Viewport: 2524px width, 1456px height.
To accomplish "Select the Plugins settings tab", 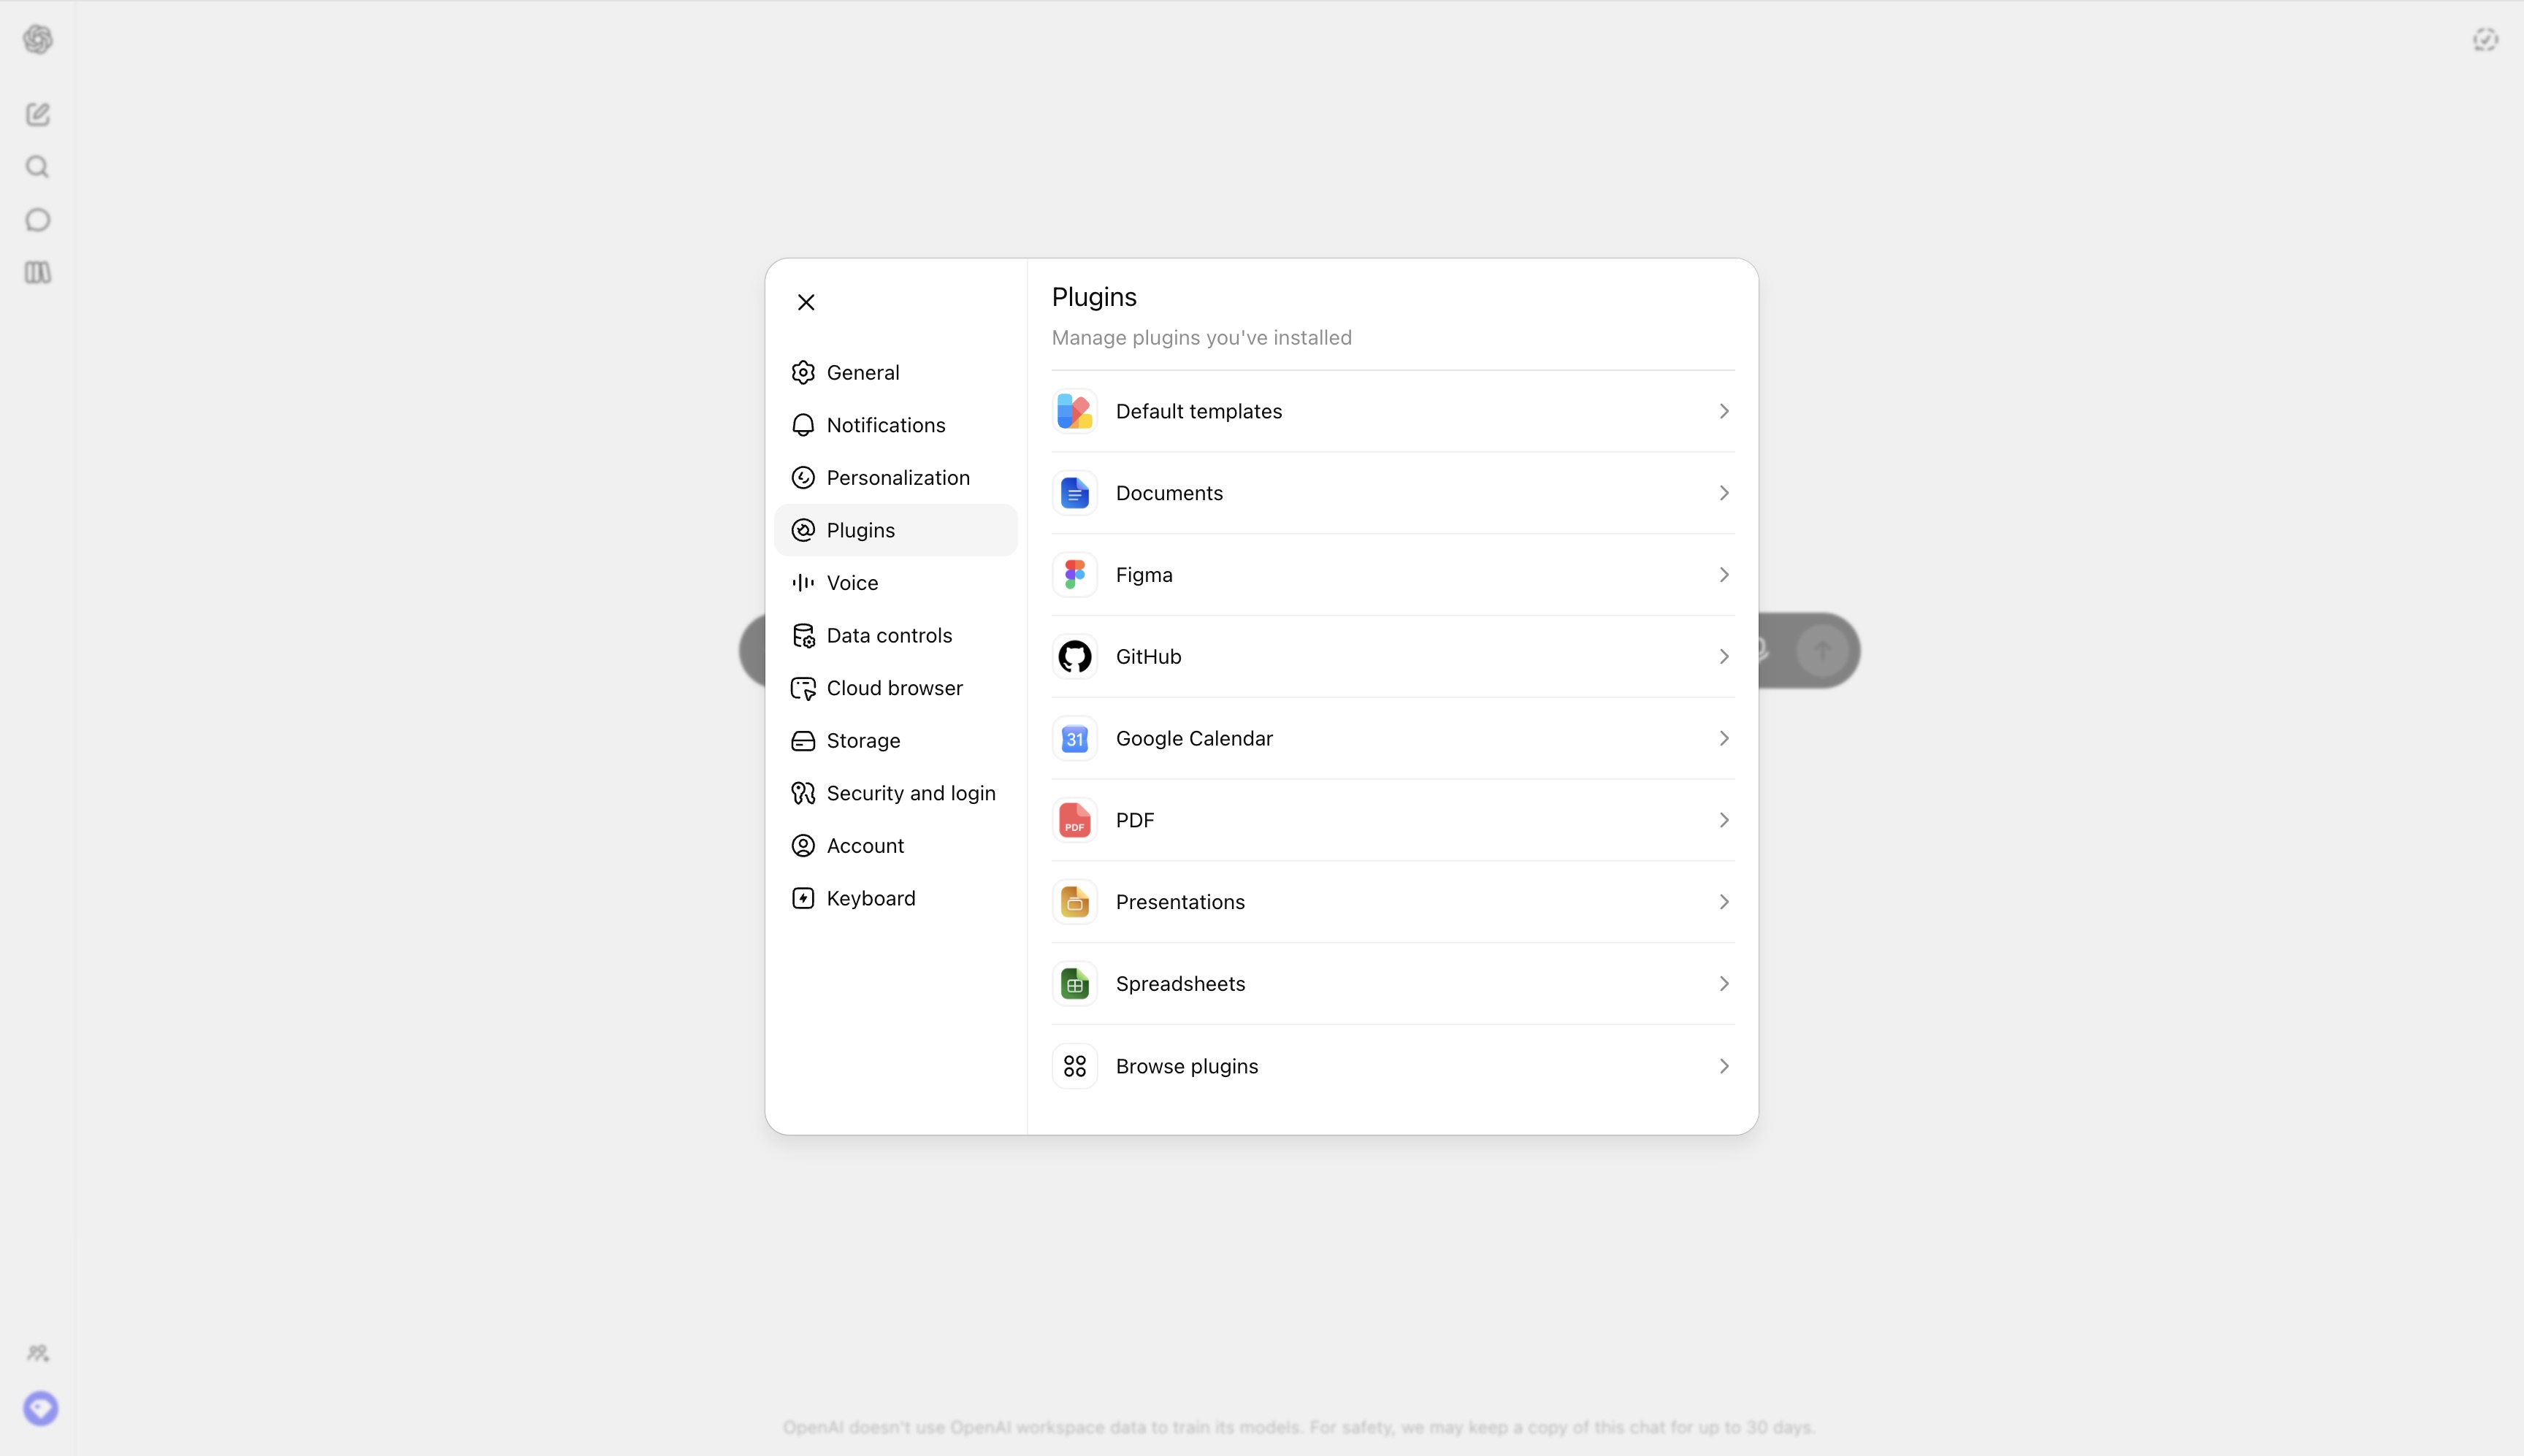I will pyautogui.click(x=896, y=530).
